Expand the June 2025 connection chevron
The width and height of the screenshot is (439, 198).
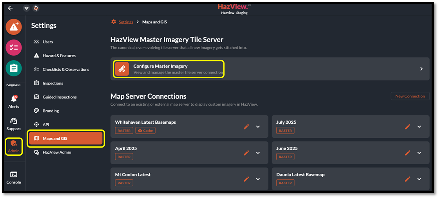(419, 153)
